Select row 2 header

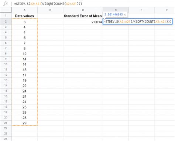(6, 21)
